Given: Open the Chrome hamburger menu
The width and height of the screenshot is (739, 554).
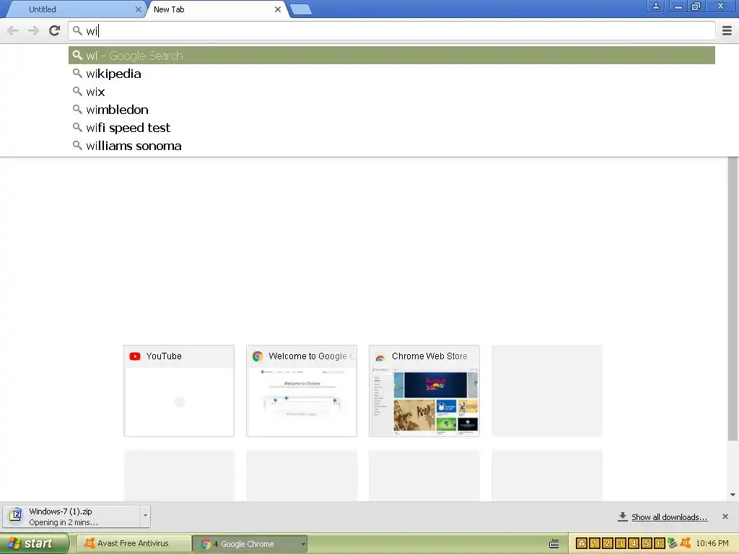Looking at the screenshot, I should tap(727, 31).
